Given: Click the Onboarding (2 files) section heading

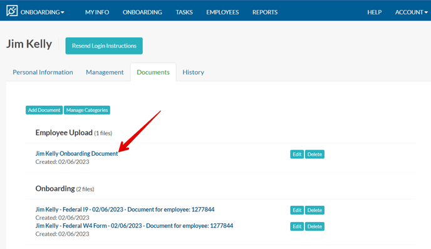Looking at the screenshot, I should pos(65,189).
